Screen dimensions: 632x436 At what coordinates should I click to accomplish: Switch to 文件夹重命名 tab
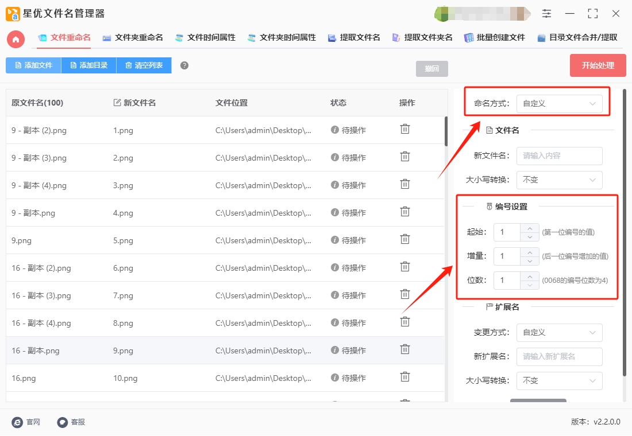click(133, 38)
